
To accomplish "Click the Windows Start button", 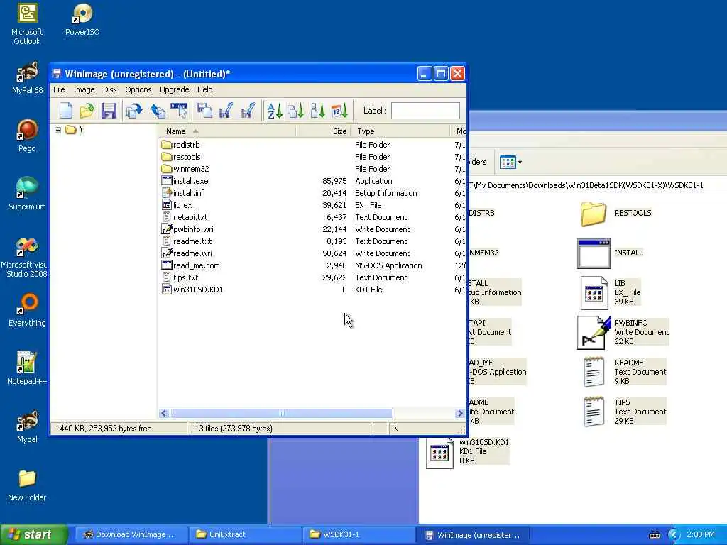I will [33, 534].
